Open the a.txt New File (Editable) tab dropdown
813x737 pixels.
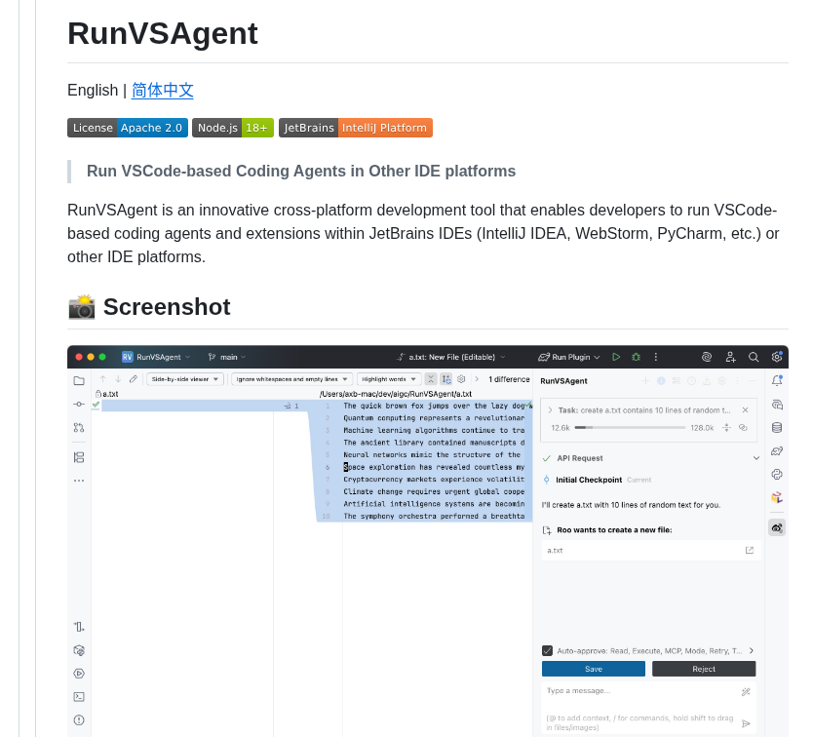[x=450, y=357]
